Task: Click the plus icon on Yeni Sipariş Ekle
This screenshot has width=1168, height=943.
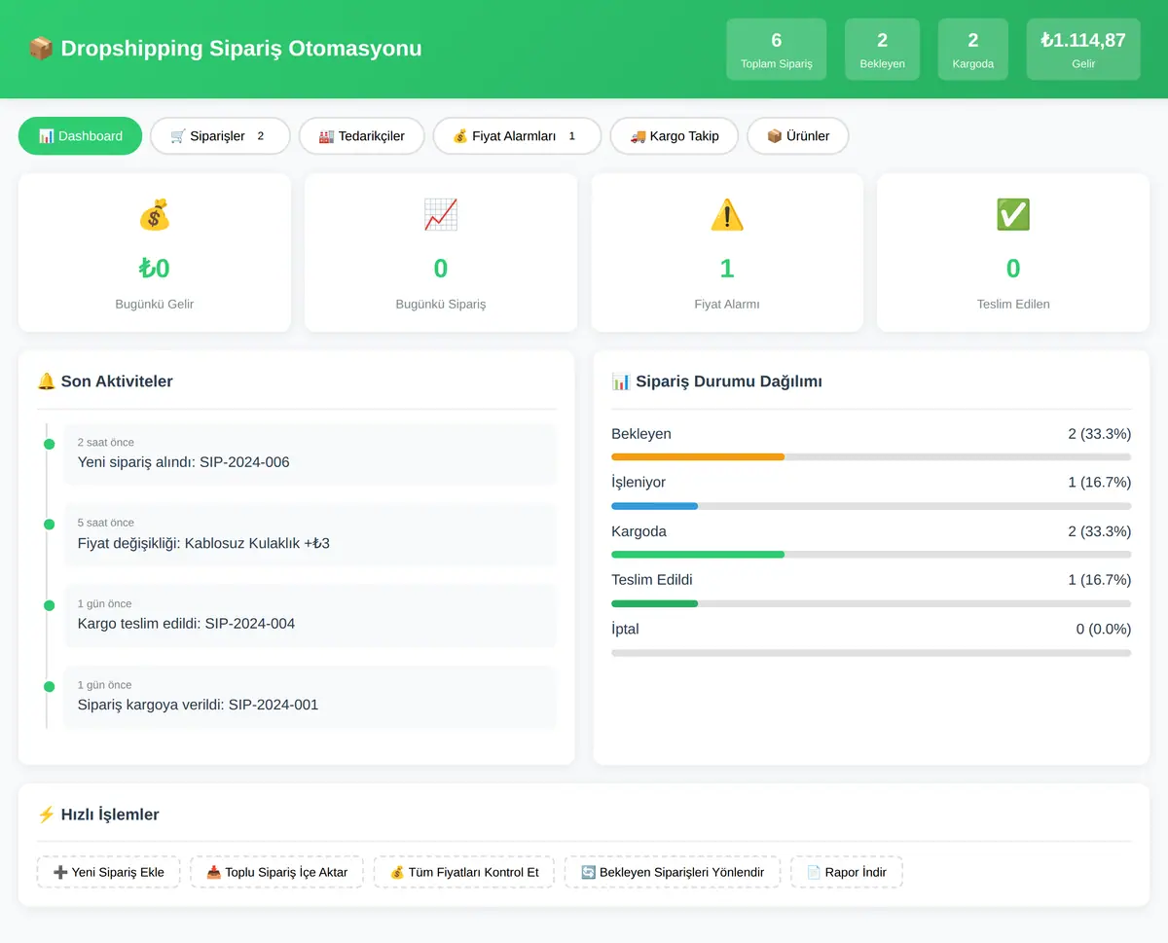Action: point(60,872)
